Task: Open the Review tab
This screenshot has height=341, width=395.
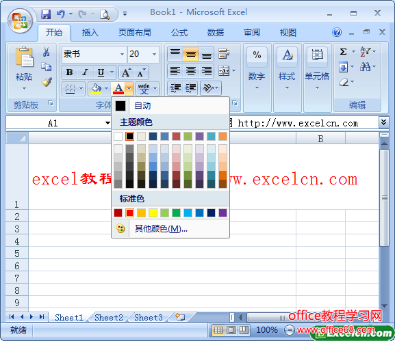Action: pyautogui.click(x=252, y=33)
